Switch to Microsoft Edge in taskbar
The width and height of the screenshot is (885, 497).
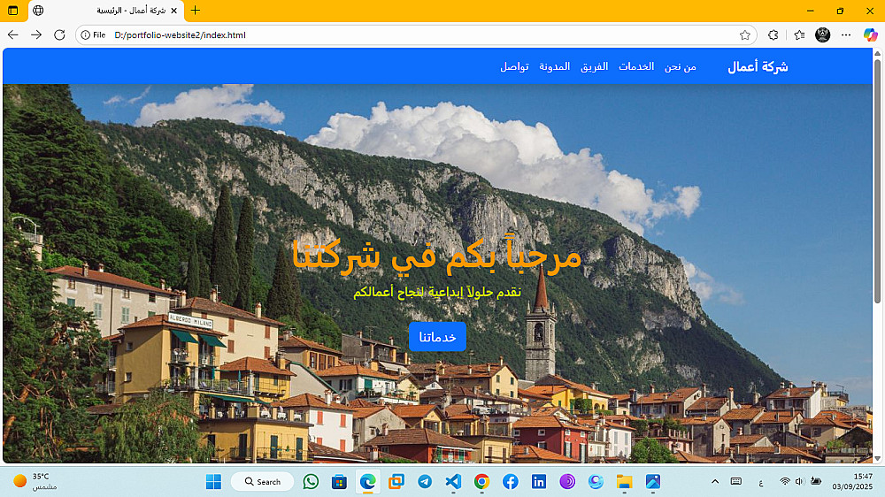click(x=368, y=482)
